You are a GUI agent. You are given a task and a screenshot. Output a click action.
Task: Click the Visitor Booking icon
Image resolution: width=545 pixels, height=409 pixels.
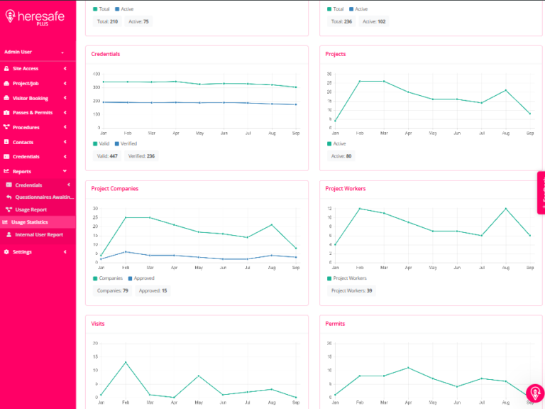tap(6, 98)
